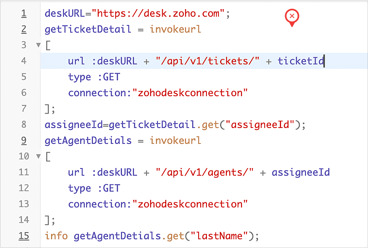Viewport: 368px width, 248px height.
Task: Click line number 9 in the gutter
Action: coord(24,141)
